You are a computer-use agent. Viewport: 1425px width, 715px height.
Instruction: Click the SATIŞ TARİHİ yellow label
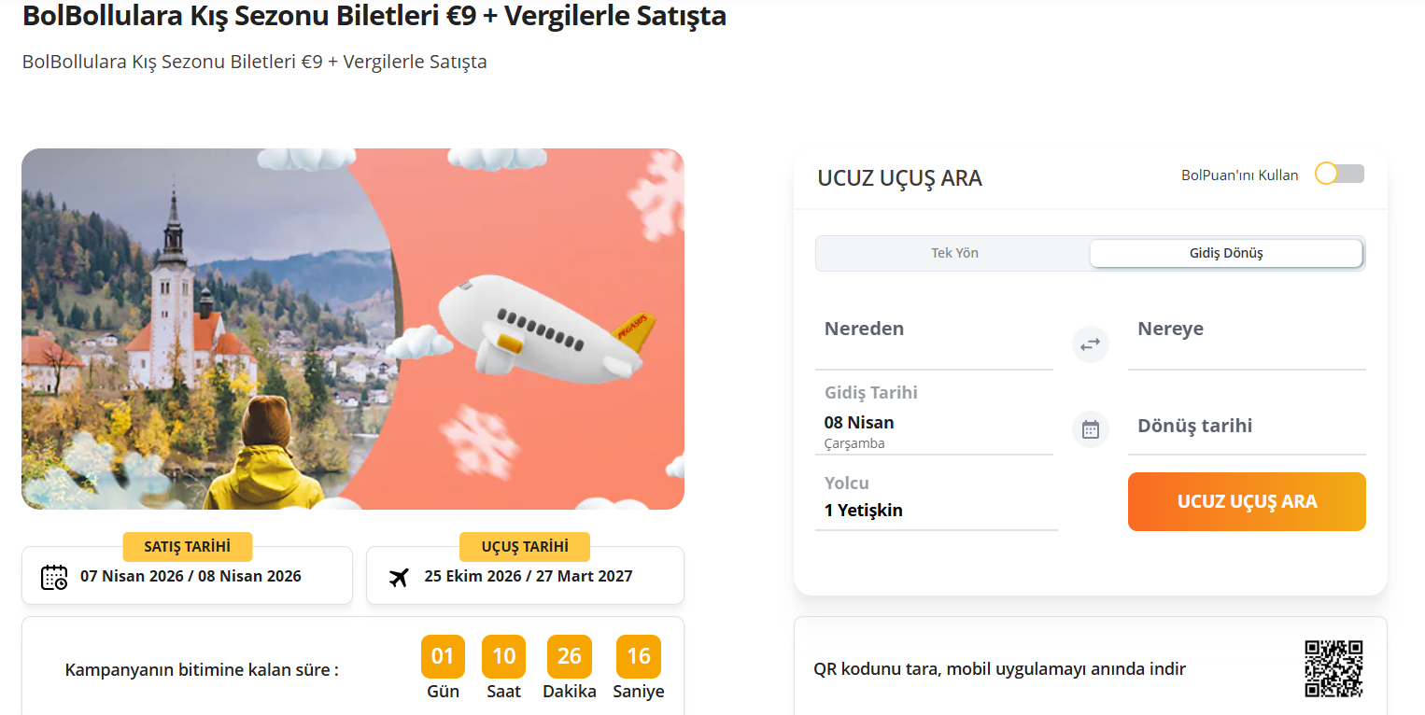(187, 546)
